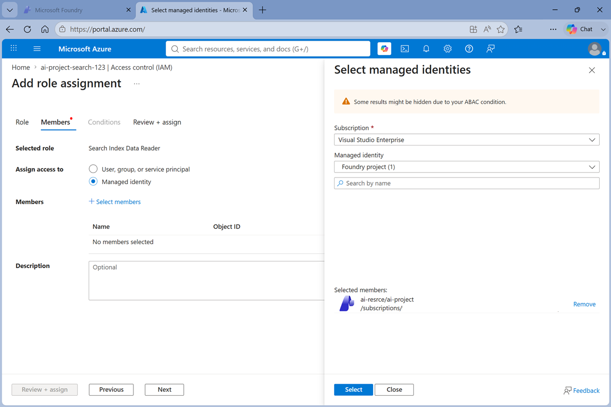Open browser favorites list
The height and width of the screenshot is (407, 611).
pyautogui.click(x=518, y=30)
